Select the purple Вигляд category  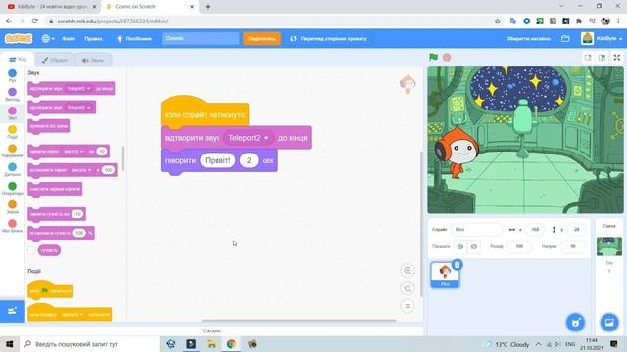click(x=13, y=94)
